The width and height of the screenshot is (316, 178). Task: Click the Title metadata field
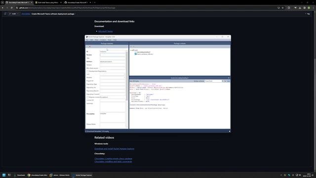click(113, 58)
